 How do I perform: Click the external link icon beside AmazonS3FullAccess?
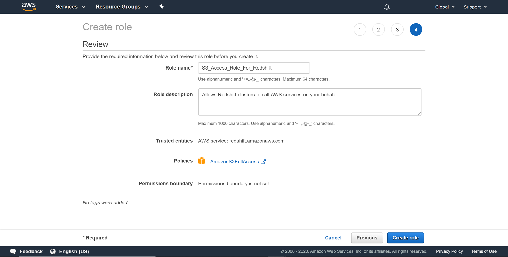pos(263,162)
